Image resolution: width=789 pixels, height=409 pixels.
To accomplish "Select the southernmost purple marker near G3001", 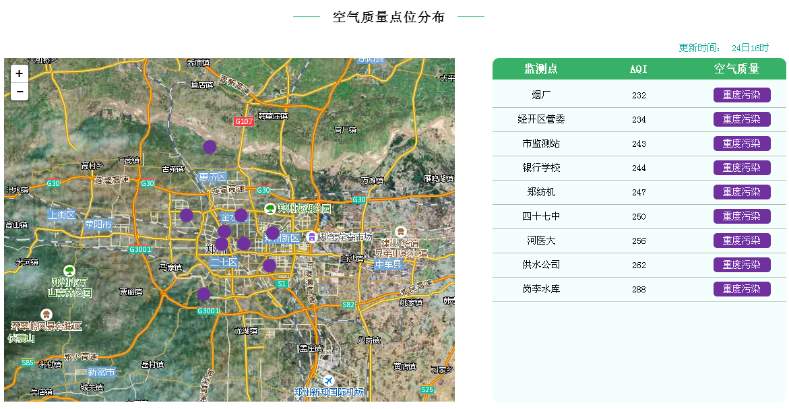I will coord(203,294).
